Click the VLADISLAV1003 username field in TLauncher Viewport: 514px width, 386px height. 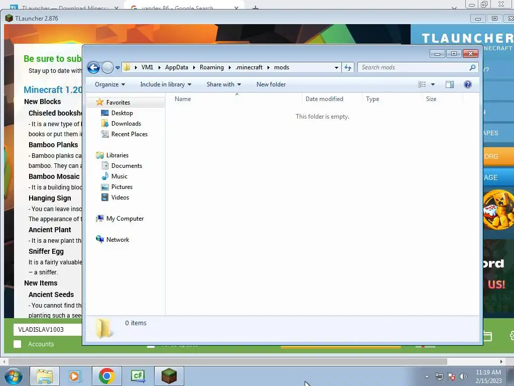pyautogui.click(x=48, y=330)
